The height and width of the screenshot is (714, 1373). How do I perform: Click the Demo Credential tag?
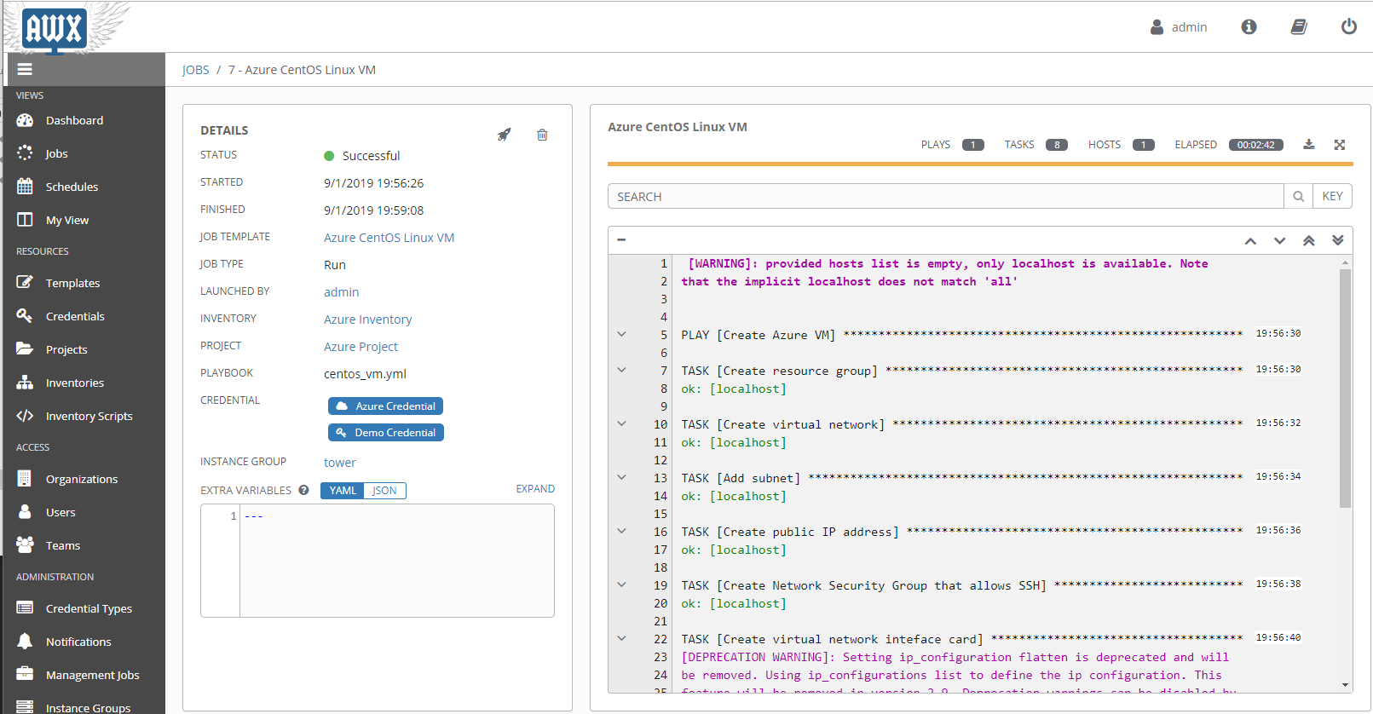[x=385, y=433]
